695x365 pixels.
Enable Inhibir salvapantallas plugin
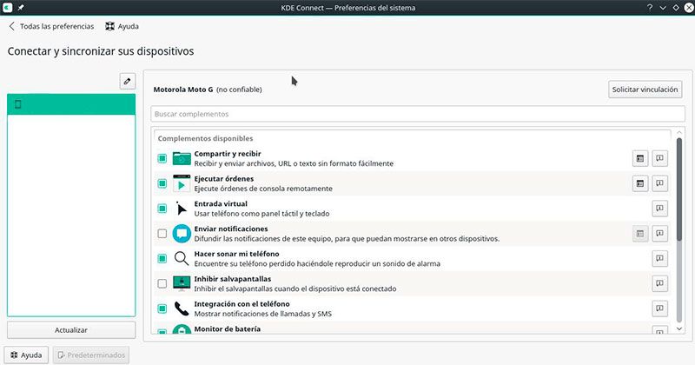162,284
